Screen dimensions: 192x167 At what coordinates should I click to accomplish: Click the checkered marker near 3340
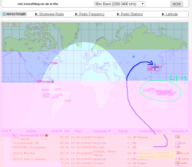(x=53, y=82)
